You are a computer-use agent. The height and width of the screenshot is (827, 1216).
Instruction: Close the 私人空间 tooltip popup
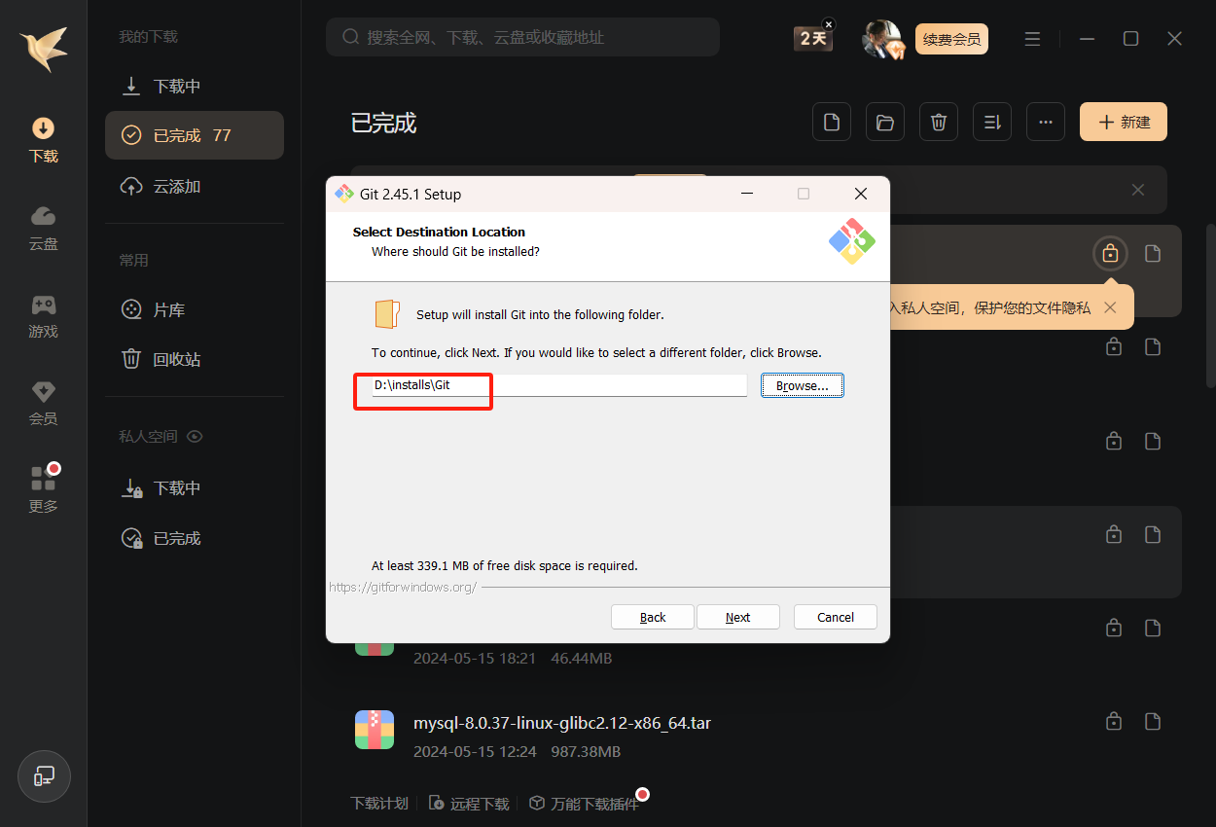coord(1110,307)
